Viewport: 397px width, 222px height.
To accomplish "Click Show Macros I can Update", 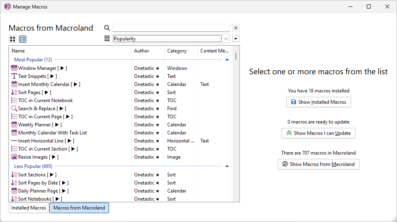I will pos(318,133).
